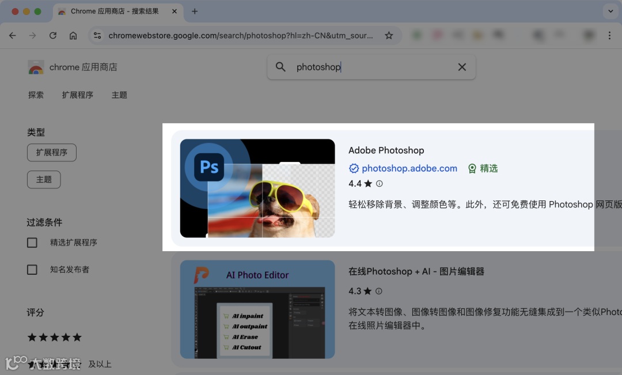Filter type by 扩展程序 chip
622x375 pixels.
(52, 153)
